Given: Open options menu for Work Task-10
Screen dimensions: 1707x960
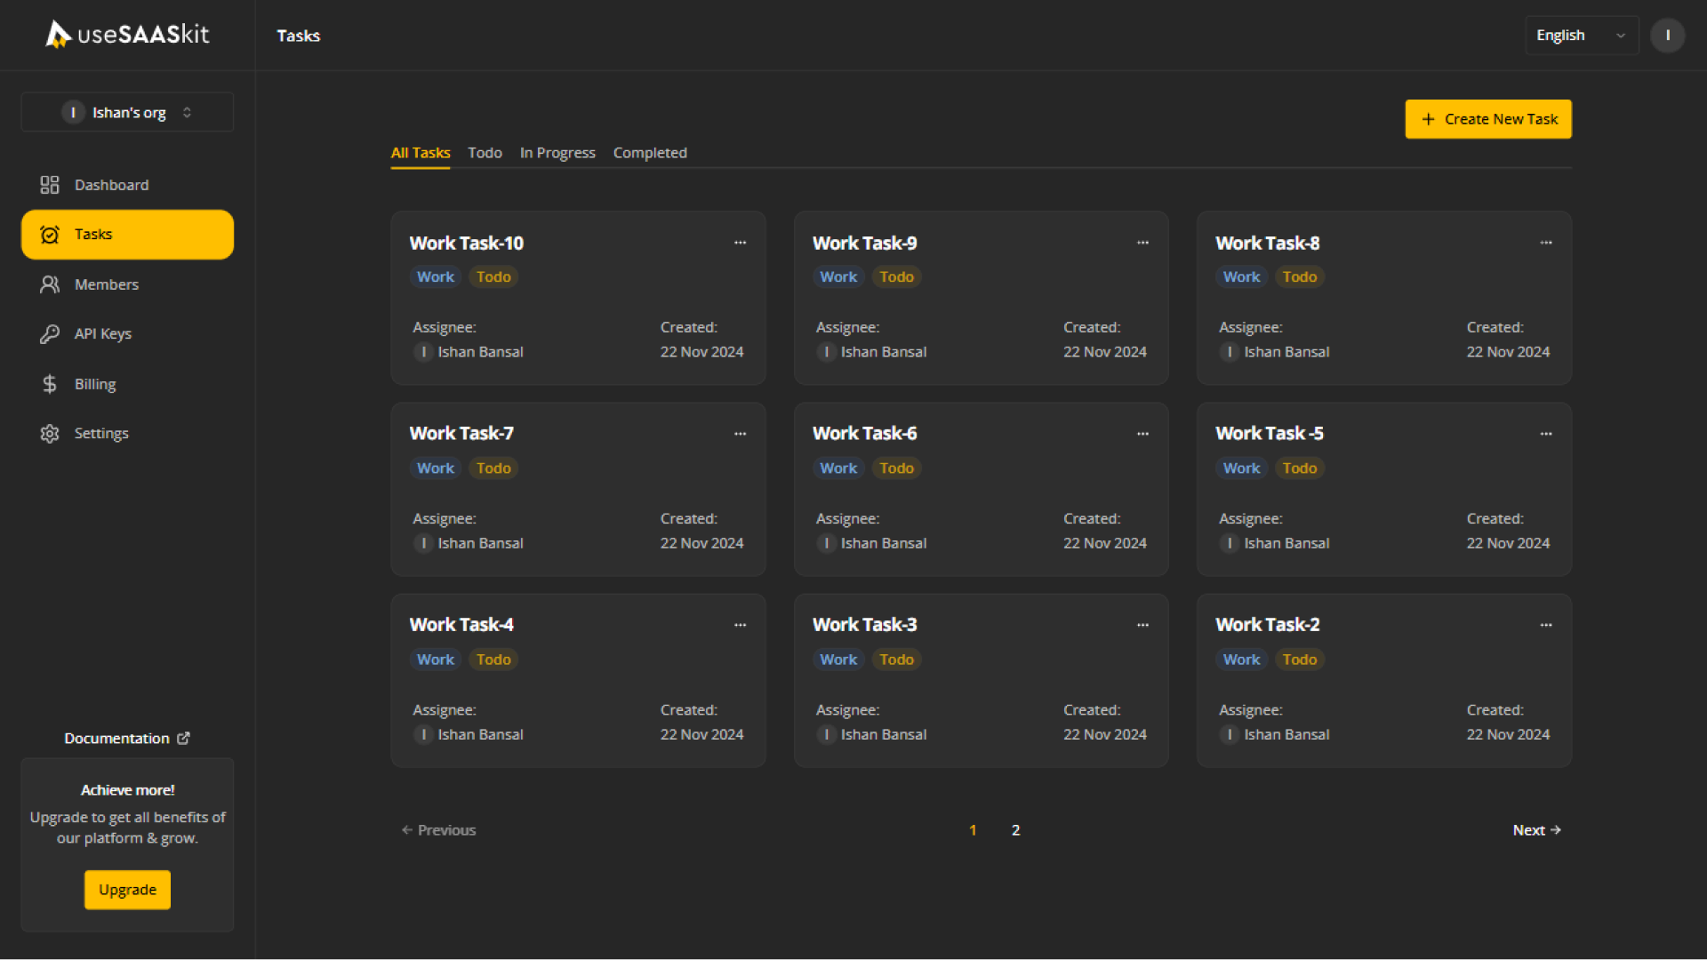Looking at the screenshot, I should tap(740, 243).
